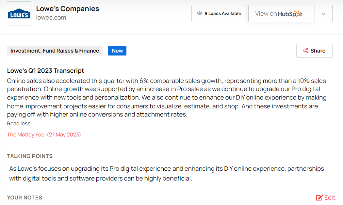Click the Your Notes section heading
The height and width of the screenshot is (205, 343).
pos(24,198)
